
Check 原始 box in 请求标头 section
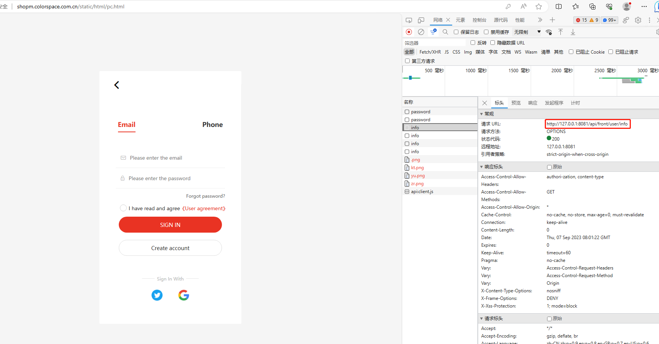pos(549,319)
